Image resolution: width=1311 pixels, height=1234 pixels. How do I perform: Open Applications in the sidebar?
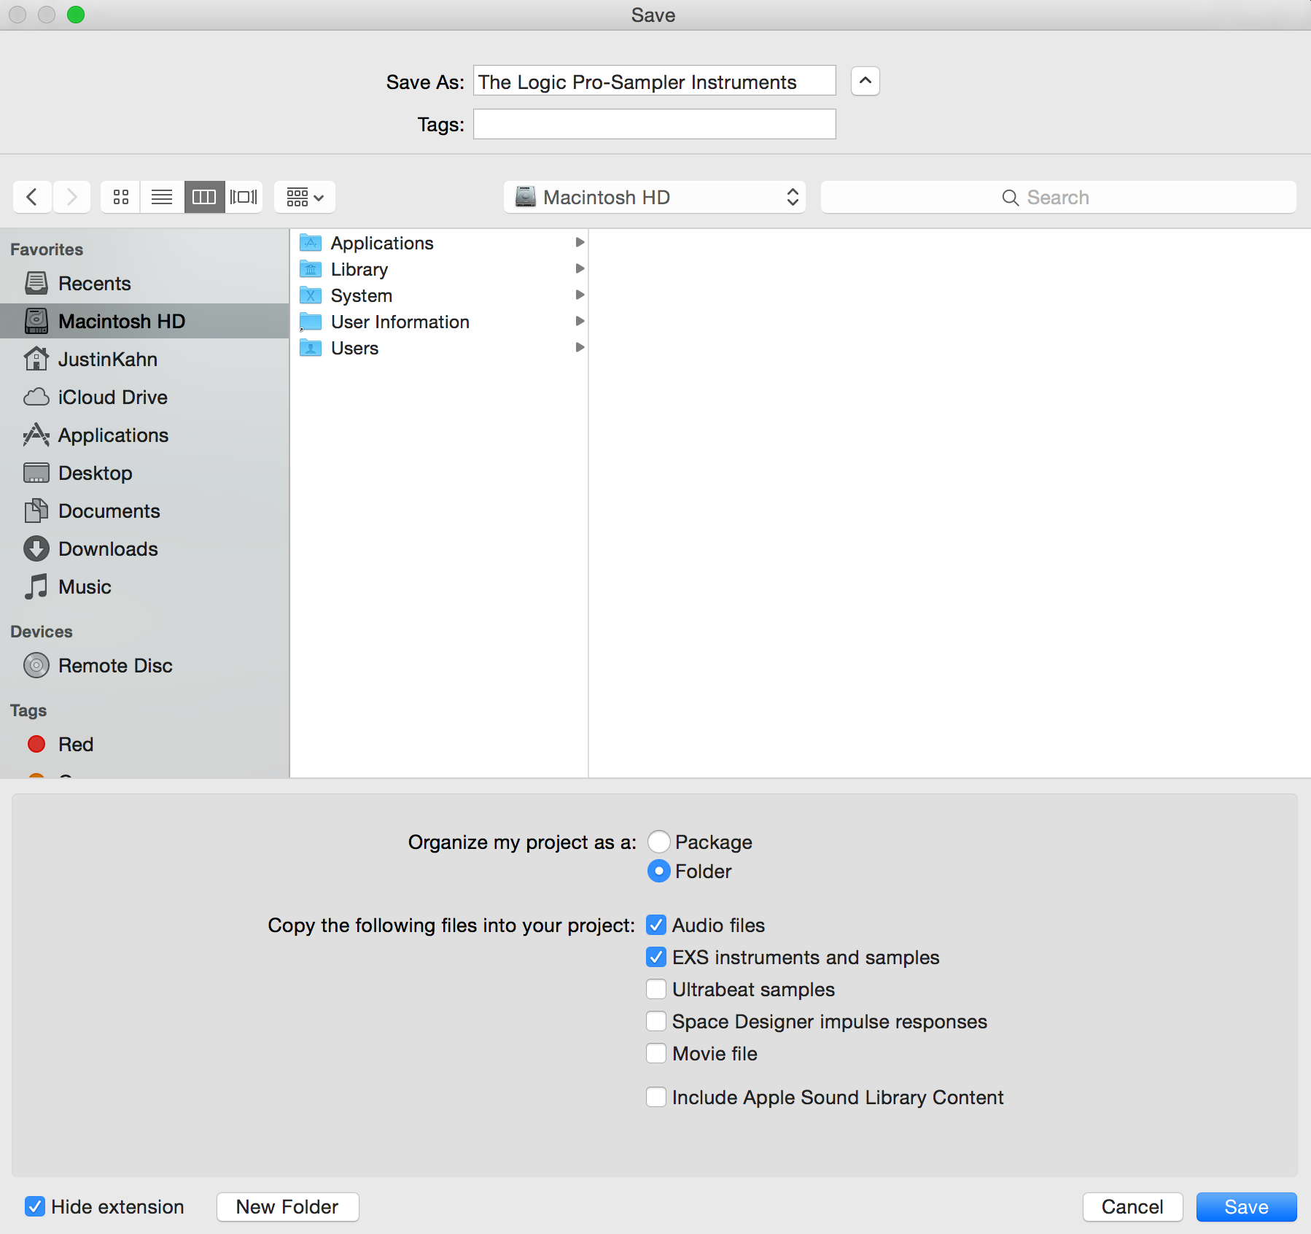[144, 435]
